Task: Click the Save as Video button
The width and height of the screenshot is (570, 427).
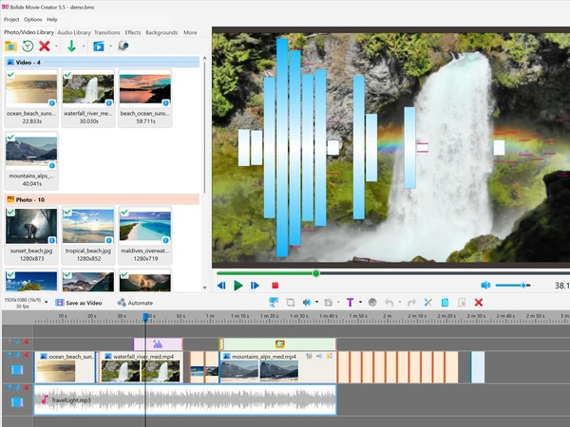Action: click(79, 303)
